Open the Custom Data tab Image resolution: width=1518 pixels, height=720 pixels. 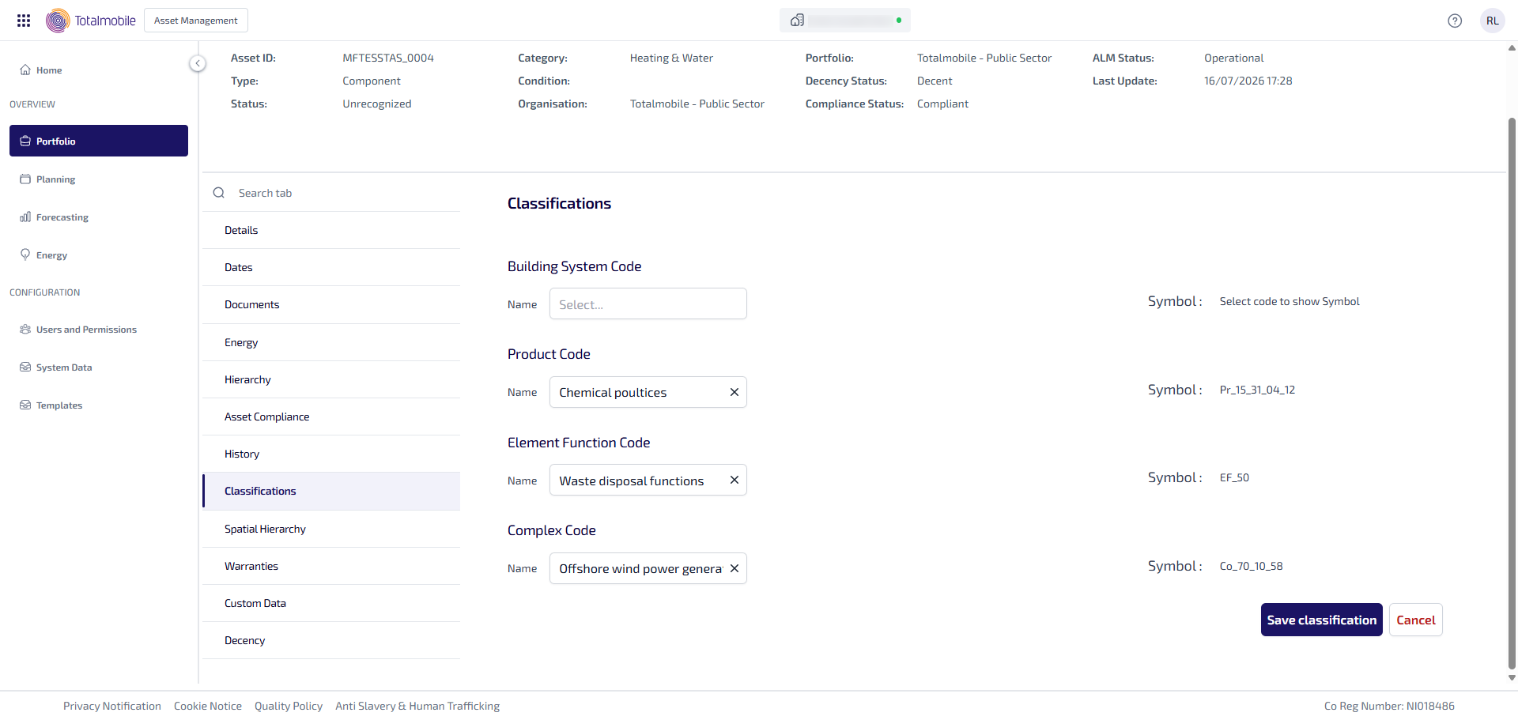tap(331, 603)
